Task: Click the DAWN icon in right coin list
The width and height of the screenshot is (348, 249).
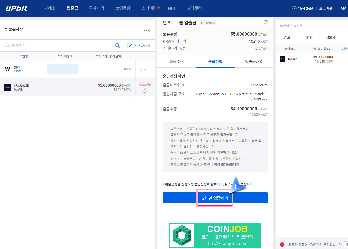Action: (x=283, y=59)
